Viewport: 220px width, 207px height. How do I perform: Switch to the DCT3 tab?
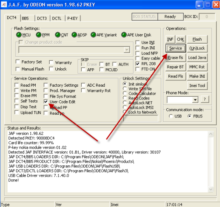coord(42,18)
